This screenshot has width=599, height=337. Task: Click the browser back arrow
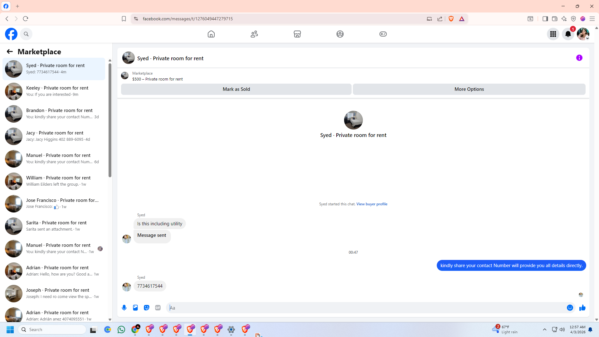tap(7, 19)
